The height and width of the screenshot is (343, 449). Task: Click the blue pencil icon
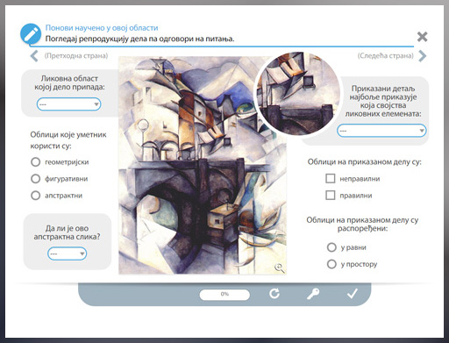point(31,34)
